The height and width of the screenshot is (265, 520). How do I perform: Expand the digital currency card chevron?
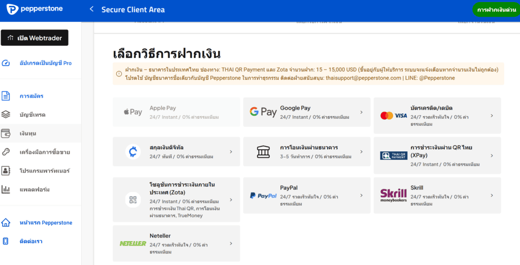coord(231,152)
